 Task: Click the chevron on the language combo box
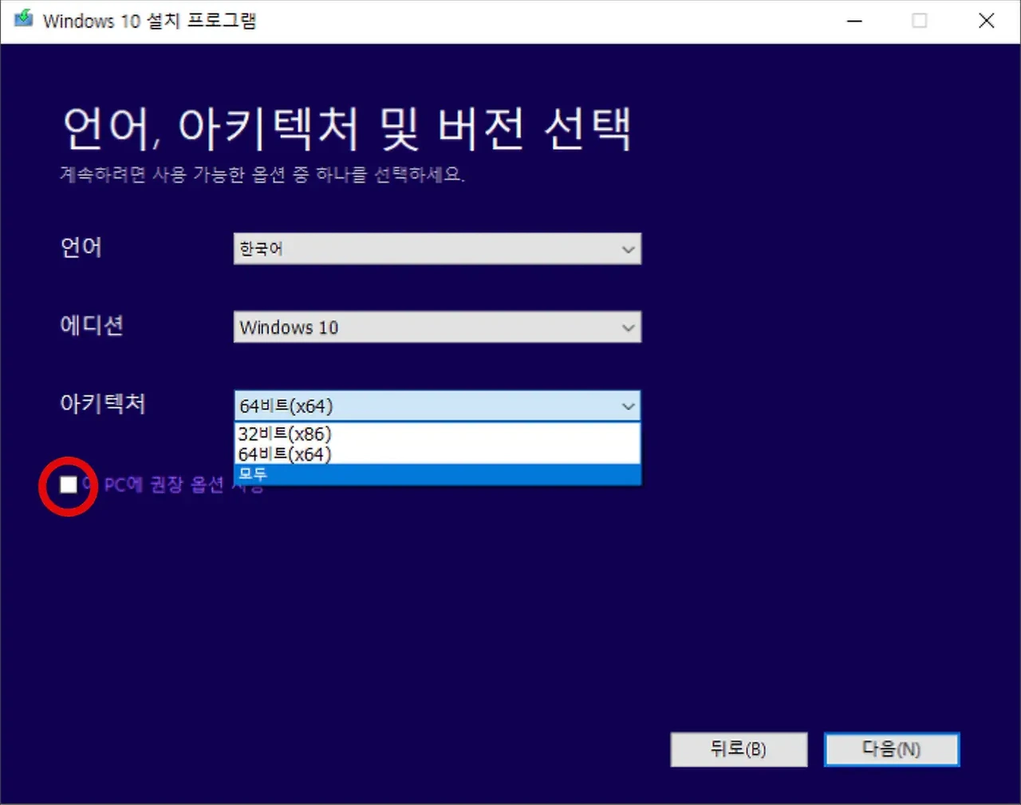pos(628,249)
